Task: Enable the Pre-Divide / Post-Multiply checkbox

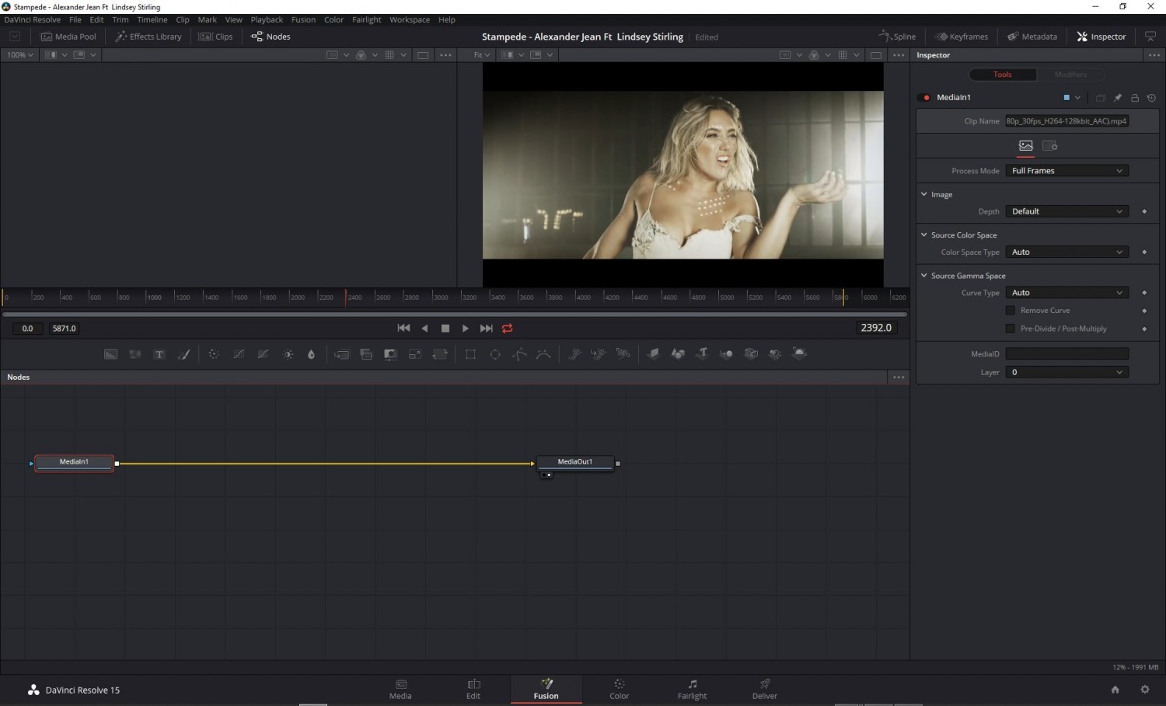Action: [1011, 329]
